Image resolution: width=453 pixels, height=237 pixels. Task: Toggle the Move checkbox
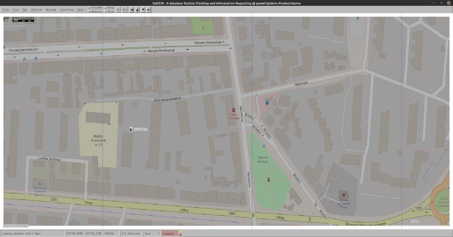110,12
